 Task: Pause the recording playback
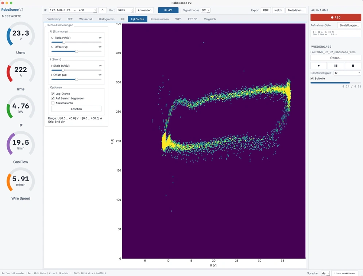point(336,66)
